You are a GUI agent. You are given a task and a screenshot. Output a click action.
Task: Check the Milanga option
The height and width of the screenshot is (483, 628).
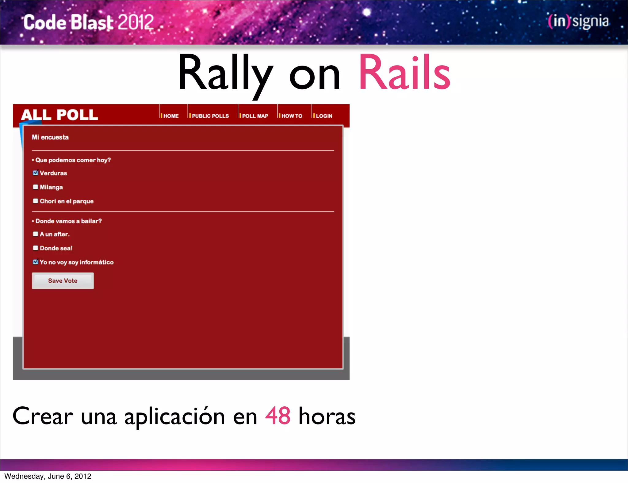click(x=36, y=187)
